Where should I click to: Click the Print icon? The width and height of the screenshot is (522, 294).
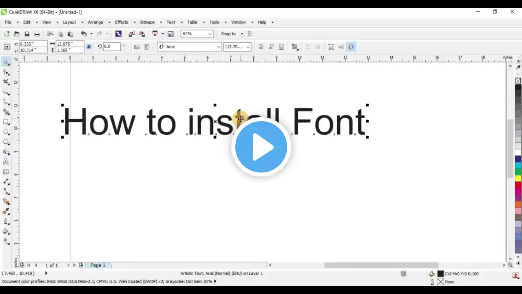tap(37, 34)
